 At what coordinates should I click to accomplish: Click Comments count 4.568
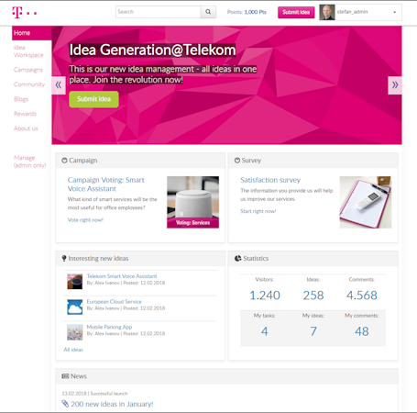point(362,296)
